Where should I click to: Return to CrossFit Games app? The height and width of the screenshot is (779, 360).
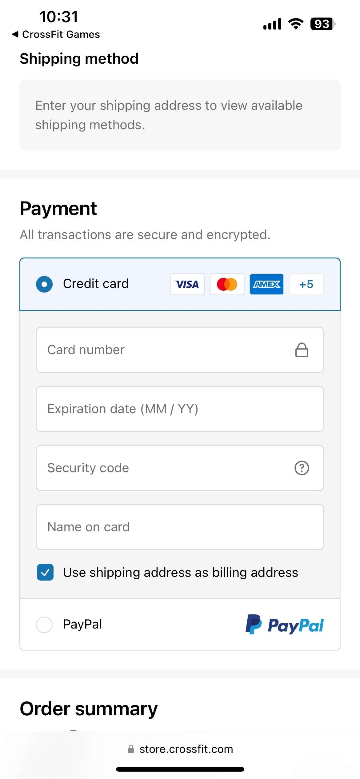56,34
